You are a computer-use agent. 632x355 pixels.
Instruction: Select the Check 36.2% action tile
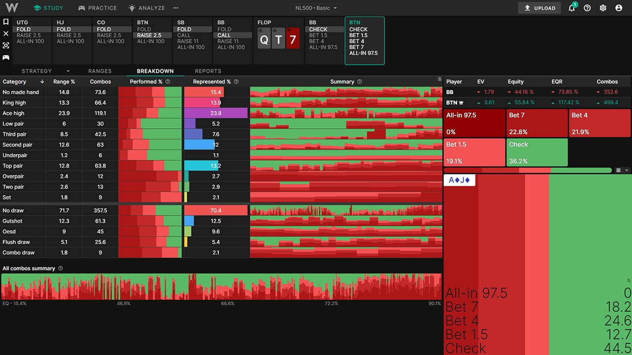pyautogui.click(x=537, y=152)
